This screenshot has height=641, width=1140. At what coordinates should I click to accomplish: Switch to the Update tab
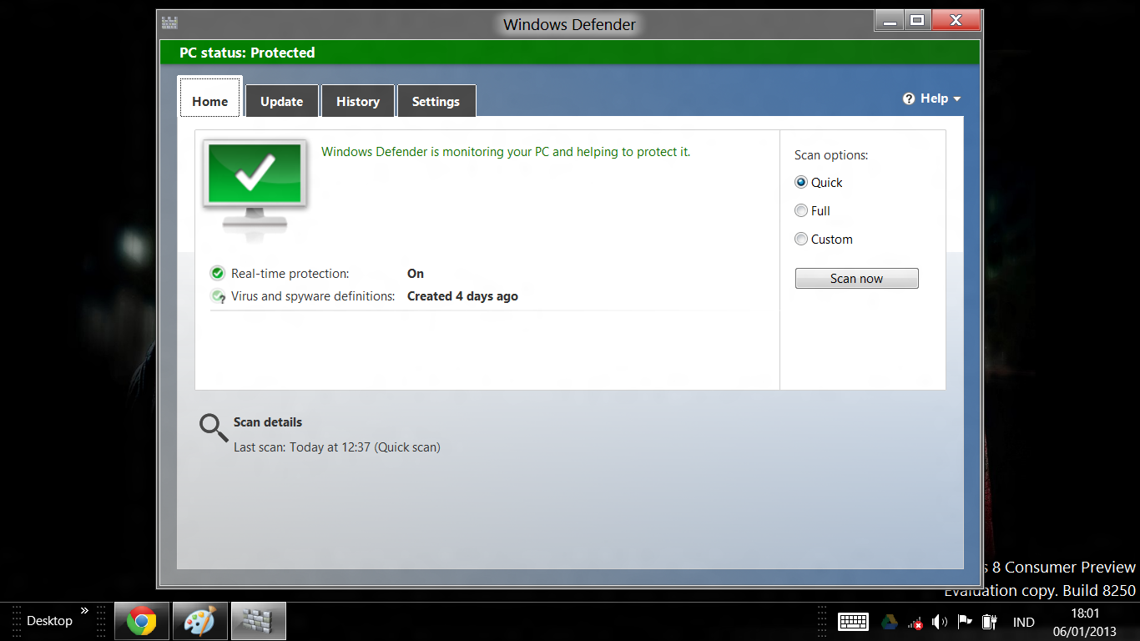click(x=282, y=101)
